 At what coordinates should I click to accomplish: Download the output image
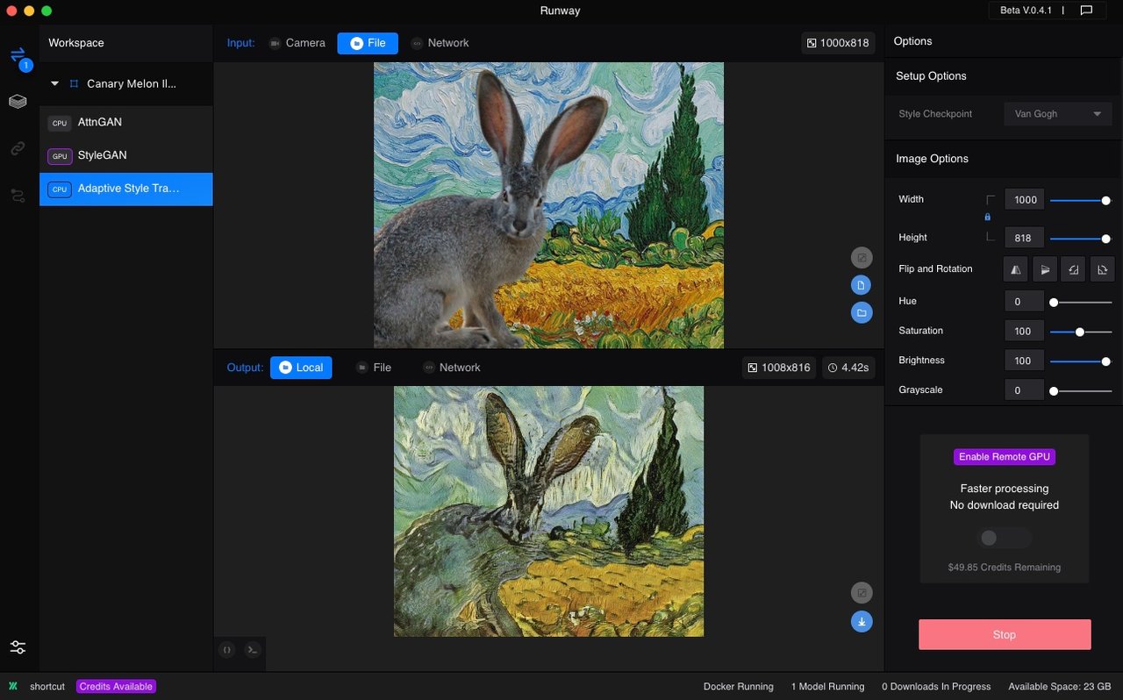tap(862, 621)
